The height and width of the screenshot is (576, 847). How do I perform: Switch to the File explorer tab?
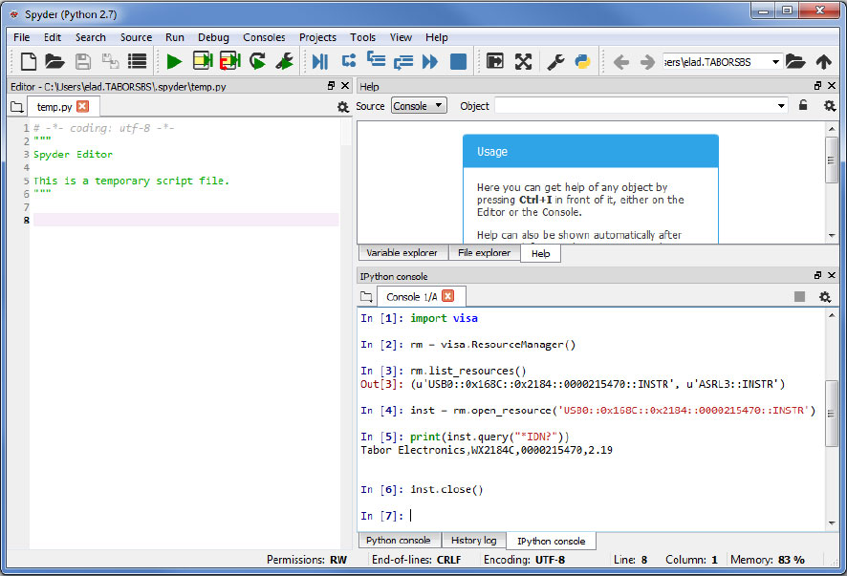484,252
